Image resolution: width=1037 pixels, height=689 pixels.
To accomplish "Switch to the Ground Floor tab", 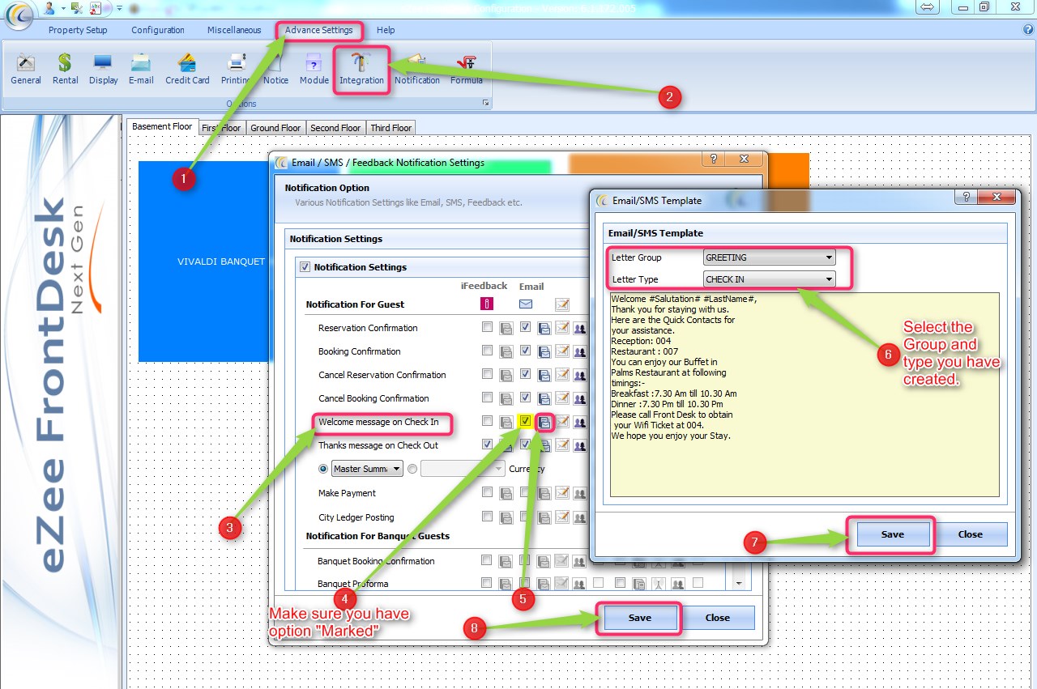I will [275, 128].
